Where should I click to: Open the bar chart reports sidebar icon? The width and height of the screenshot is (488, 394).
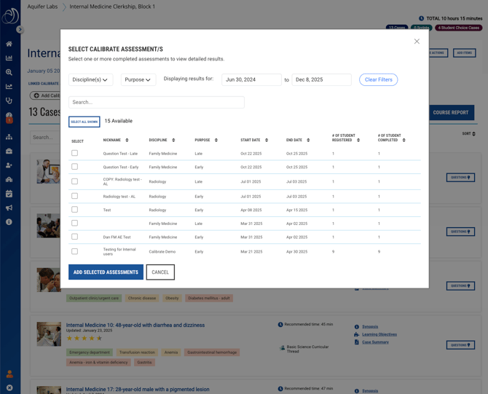coord(9,58)
